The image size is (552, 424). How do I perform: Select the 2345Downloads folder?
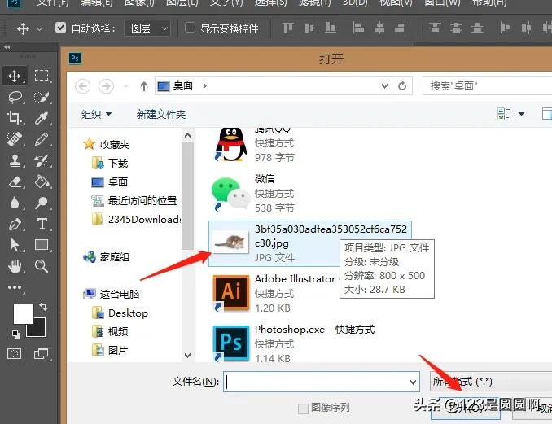(x=137, y=219)
